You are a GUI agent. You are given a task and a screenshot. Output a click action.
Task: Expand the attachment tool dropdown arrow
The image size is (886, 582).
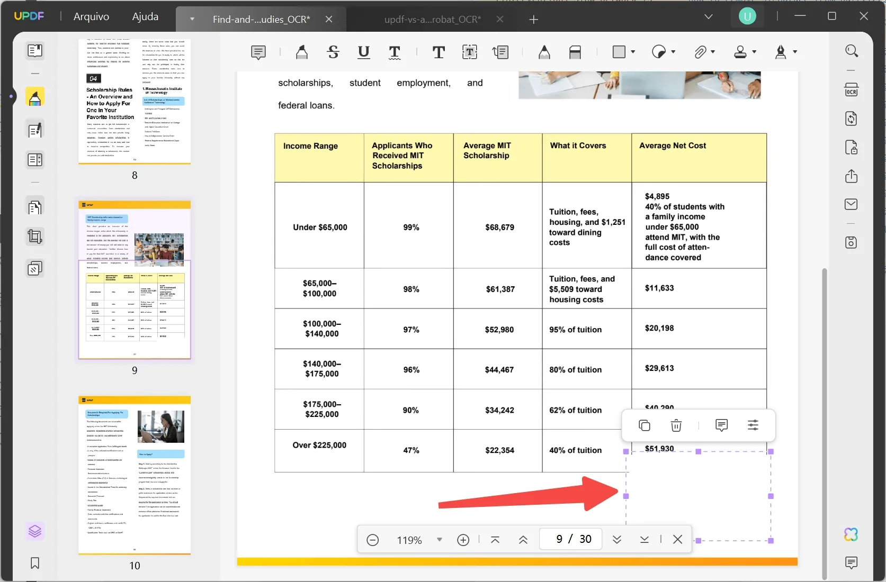click(x=713, y=52)
